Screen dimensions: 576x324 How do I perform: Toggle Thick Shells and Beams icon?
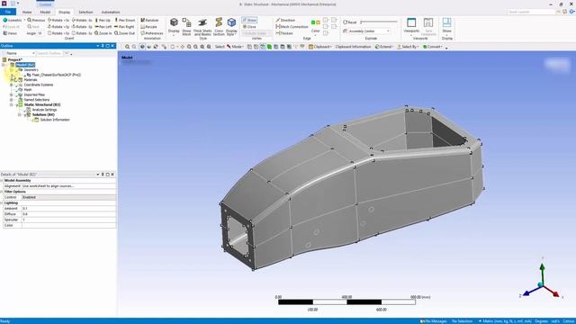(x=202, y=26)
